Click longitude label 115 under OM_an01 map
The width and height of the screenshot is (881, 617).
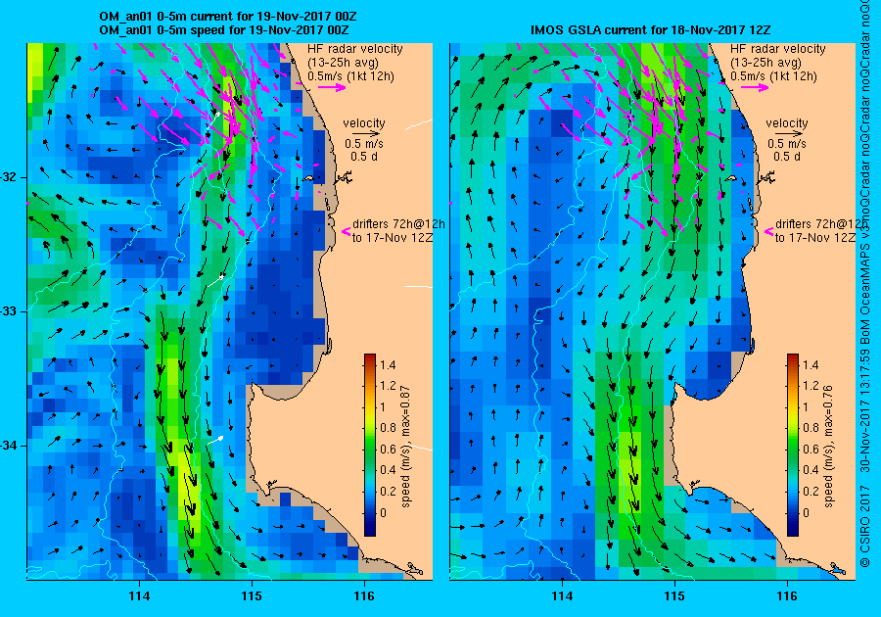tap(252, 596)
